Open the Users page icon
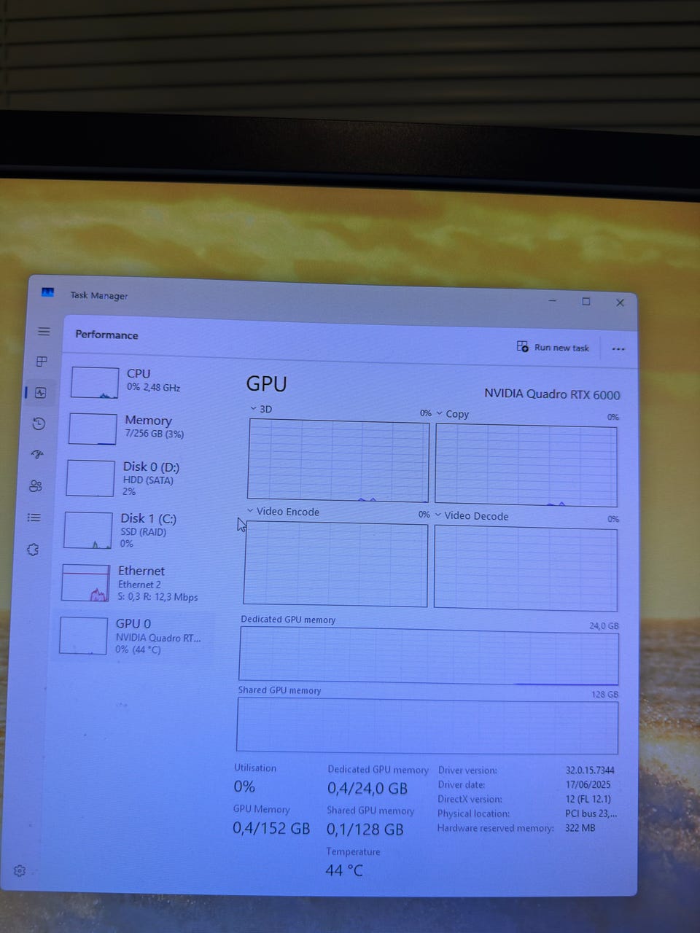Viewport: 700px width, 933px height. point(36,486)
